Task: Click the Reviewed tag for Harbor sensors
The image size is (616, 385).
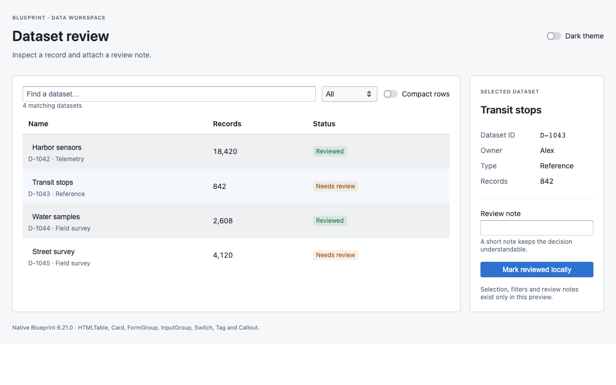Action: [x=330, y=151]
